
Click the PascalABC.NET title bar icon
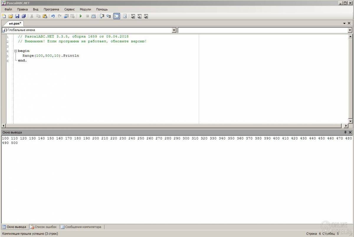3,3
